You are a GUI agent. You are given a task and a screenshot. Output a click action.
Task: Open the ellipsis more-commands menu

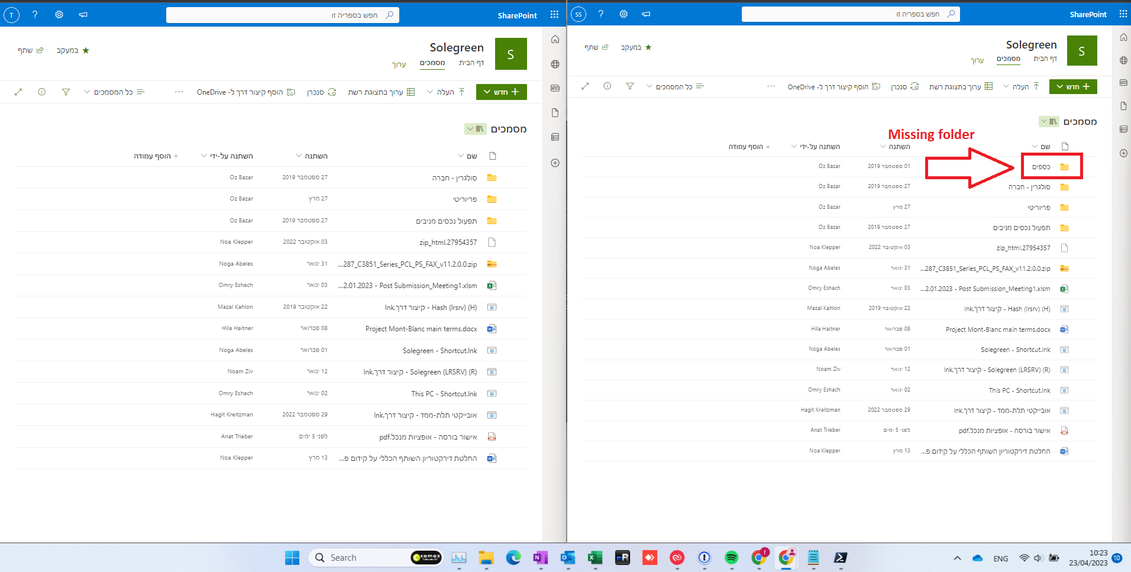(x=178, y=92)
